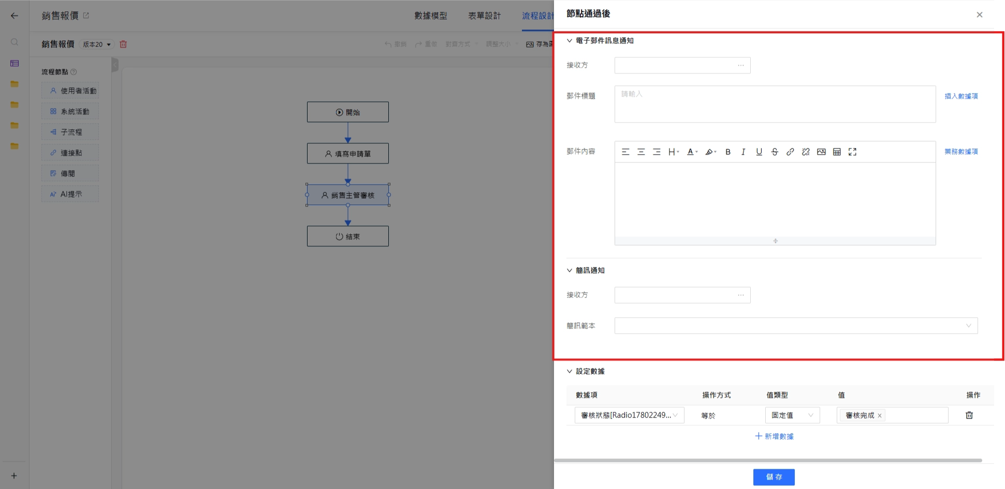Click the 郵件標題 input field
1005x489 pixels.
coord(775,104)
